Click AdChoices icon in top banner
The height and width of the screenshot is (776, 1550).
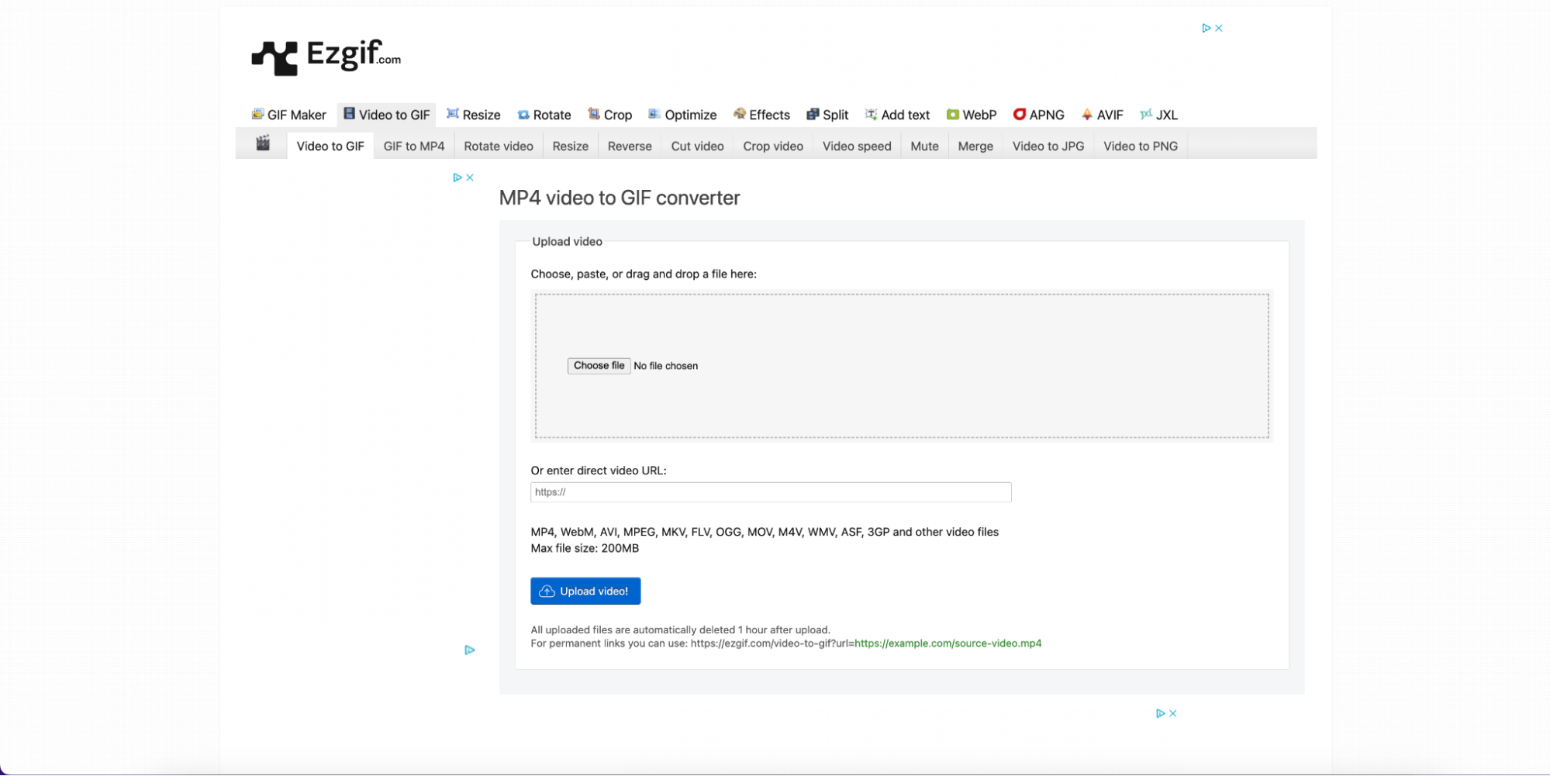[x=1207, y=28]
